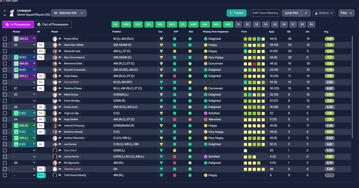Viewport: 359px width, 188px height.
Task: Tick the checkbox for Alexis Mac Allister
Action: point(5,45)
